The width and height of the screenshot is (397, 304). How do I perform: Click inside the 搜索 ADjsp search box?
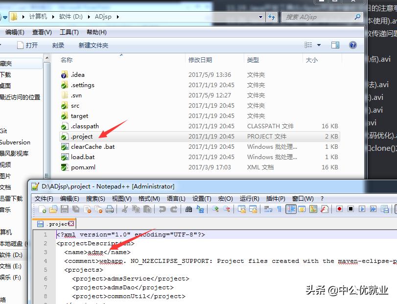click(x=313, y=17)
